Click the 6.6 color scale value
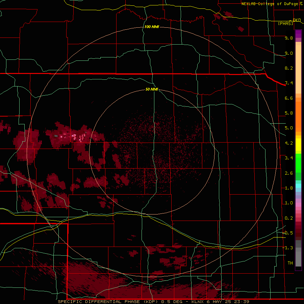Image resolution: width=304 pixels, height=304 pixels. point(289,98)
